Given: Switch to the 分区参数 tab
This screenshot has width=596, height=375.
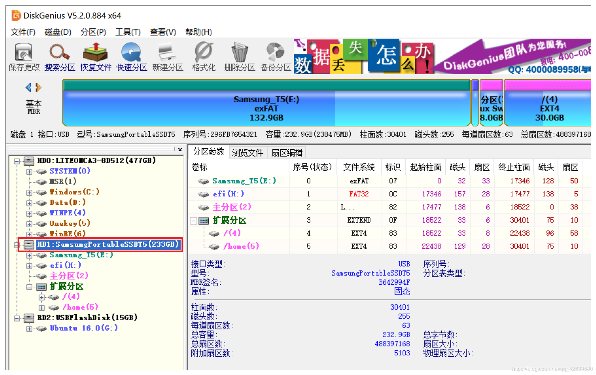Looking at the screenshot, I should pos(208,152).
